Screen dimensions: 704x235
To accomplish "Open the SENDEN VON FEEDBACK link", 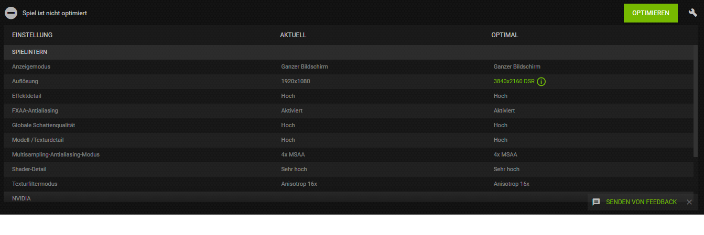I will 641,202.
